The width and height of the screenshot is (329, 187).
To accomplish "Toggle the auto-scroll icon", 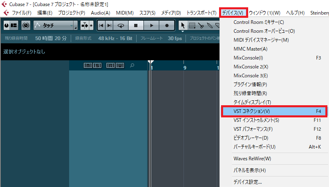I will pos(85,25).
